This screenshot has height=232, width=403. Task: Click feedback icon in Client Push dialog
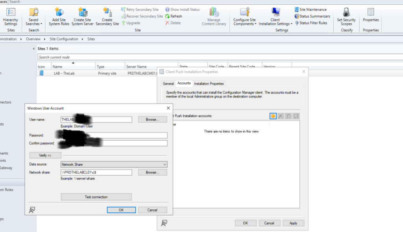164,223
